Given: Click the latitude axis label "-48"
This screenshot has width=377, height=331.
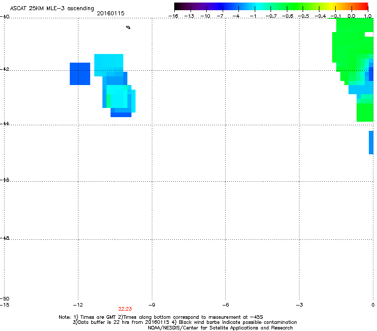Looking at the screenshot, I should [x=5, y=238].
